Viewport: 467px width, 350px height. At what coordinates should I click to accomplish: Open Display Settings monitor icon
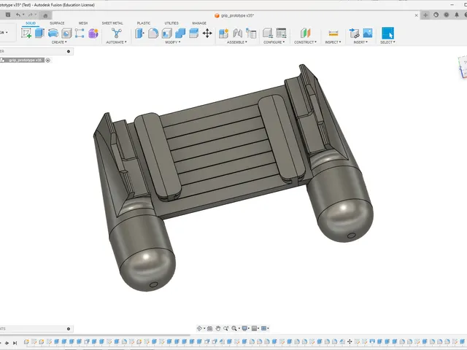(x=245, y=328)
